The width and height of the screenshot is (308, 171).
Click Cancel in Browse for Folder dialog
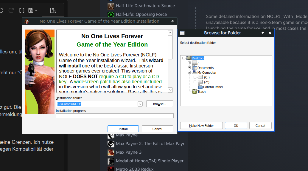(x=260, y=126)
